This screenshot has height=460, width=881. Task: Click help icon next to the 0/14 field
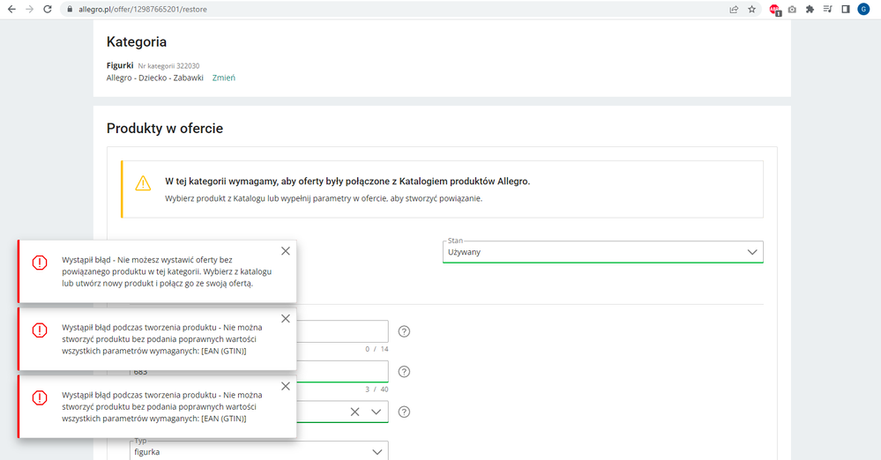coord(404,331)
